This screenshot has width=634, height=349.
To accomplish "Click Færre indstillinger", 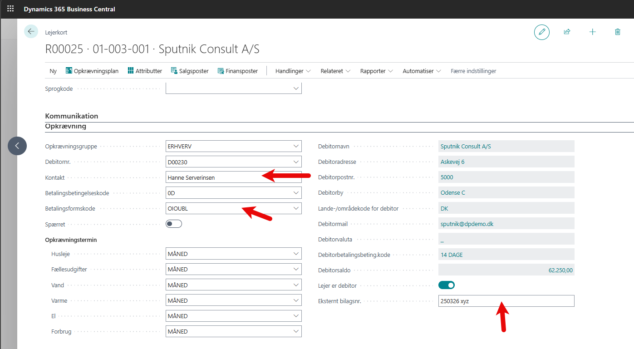I will click(x=473, y=71).
